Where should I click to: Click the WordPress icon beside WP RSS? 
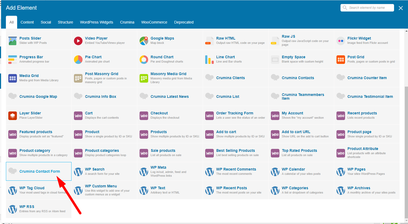click(13, 209)
